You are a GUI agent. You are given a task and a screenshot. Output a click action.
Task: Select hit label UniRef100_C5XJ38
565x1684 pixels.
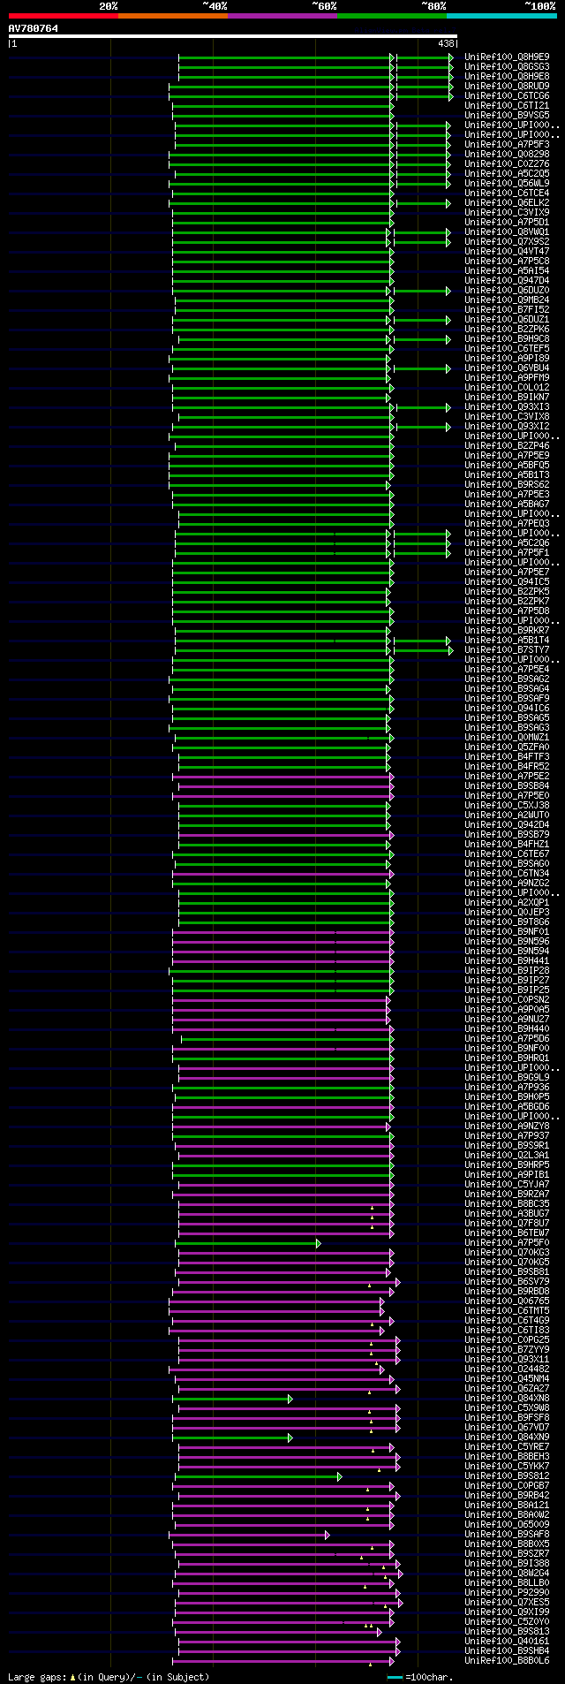pyautogui.click(x=507, y=805)
